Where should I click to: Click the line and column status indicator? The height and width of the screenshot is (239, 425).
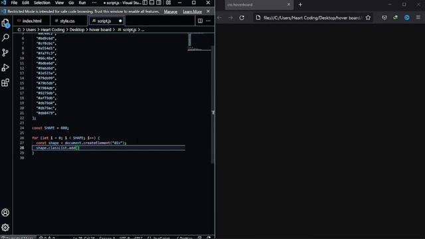[84, 238]
